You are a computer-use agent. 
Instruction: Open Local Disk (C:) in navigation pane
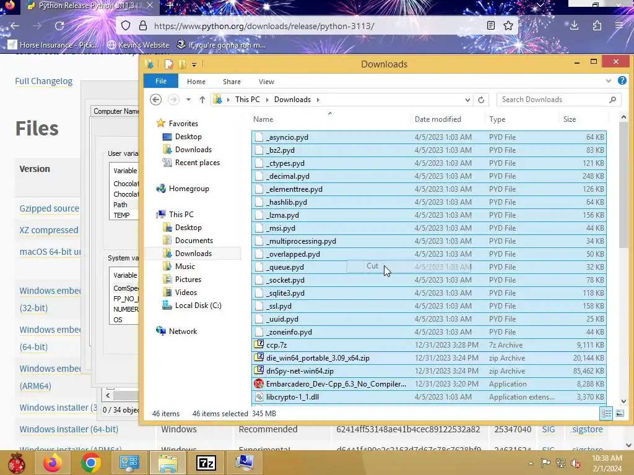[x=198, y=306]
